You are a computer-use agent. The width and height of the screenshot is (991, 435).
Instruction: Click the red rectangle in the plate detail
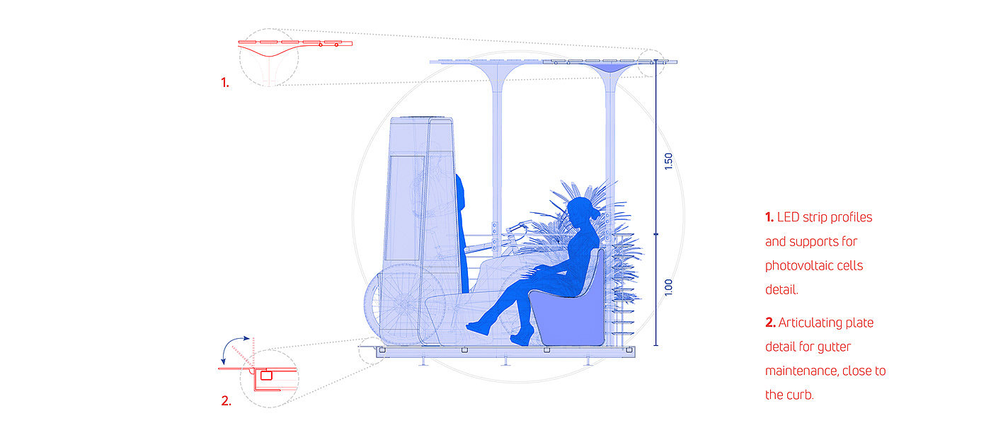coord(266,376)
